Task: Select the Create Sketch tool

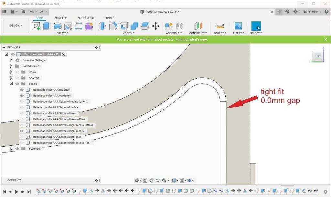Action: [36, 26]
